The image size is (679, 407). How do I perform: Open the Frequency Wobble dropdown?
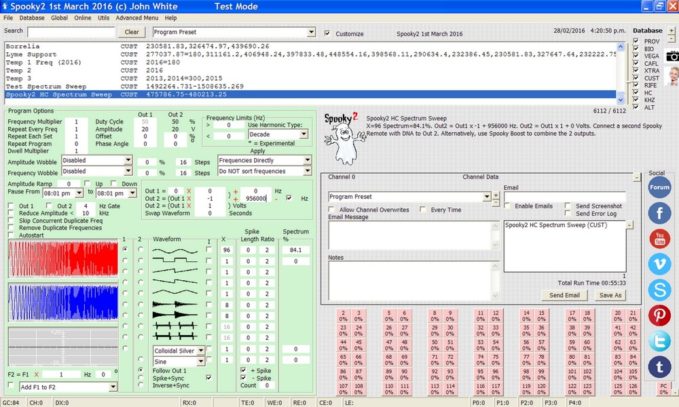tap(128, 171)
